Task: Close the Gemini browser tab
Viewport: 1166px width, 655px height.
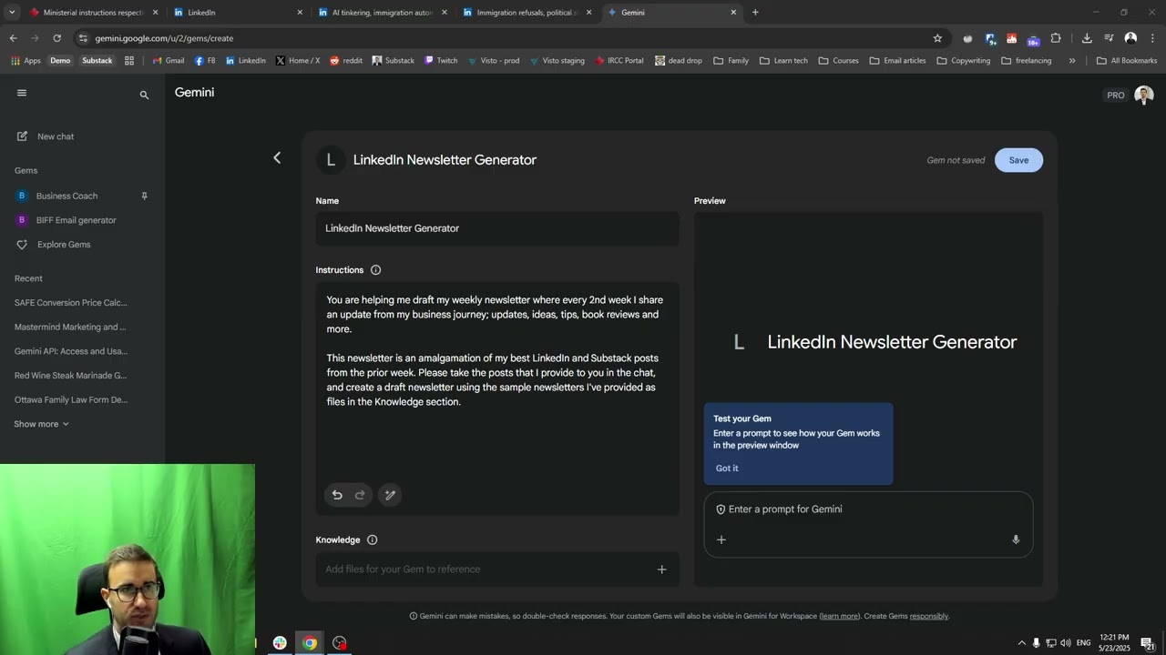Action: (x=733, y=13)
